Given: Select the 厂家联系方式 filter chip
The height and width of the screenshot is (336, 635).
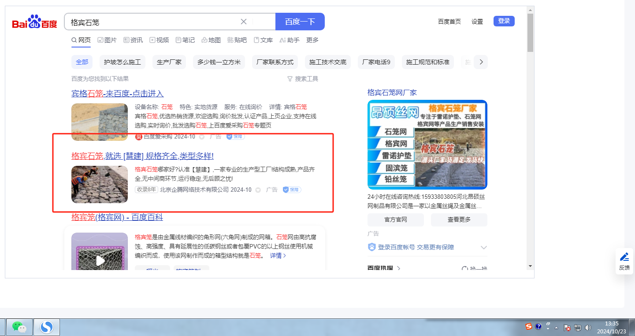Looking at the screenshot, I should pyautogui.click(x=275, y=62).
